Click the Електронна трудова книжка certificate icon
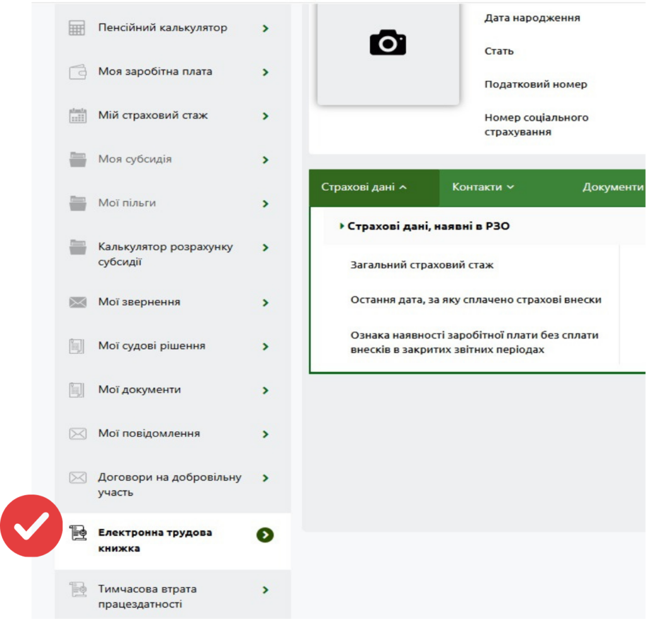Viewport: 647px width, 619px height. tap(78, 533)
